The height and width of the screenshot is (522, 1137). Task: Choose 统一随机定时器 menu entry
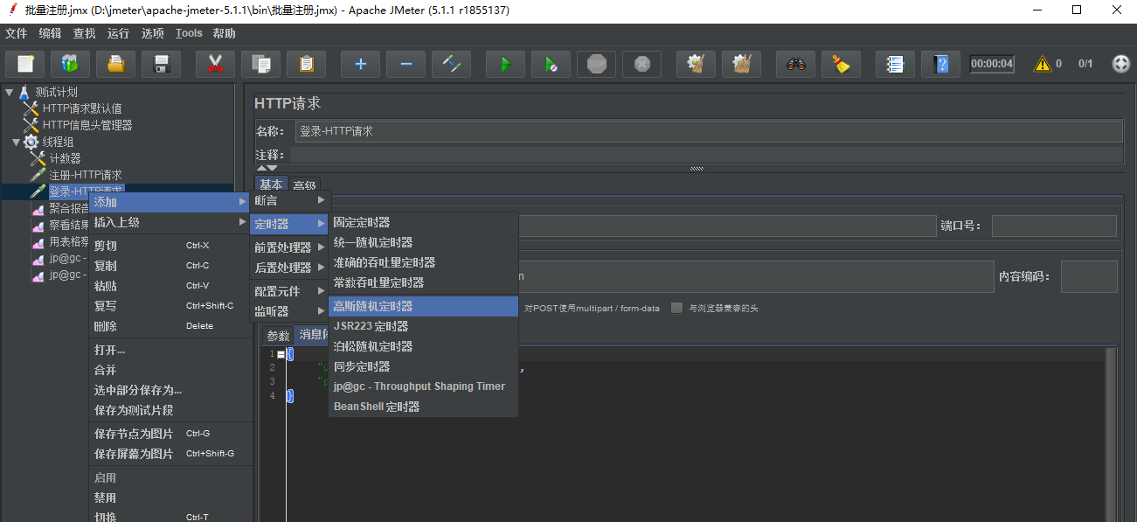pos(424,242)
